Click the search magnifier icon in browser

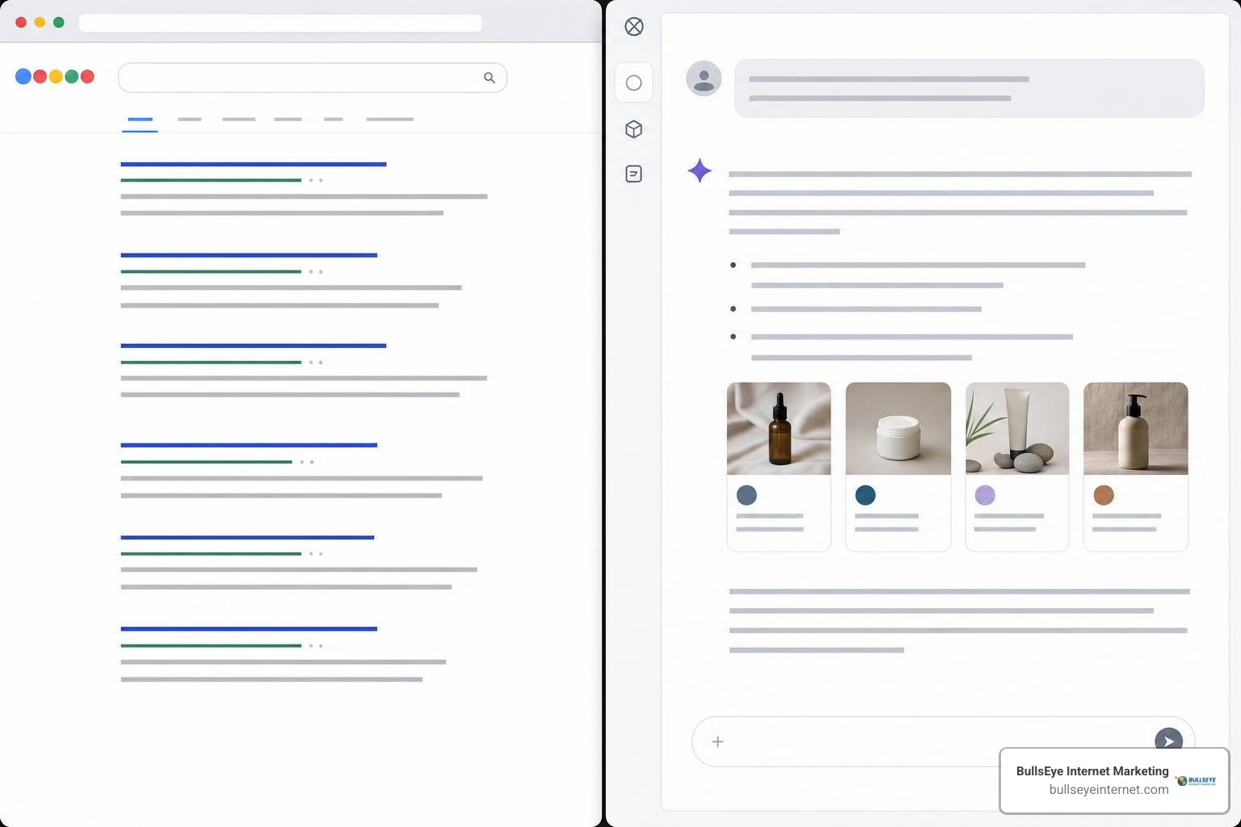[x=489, y=78]
